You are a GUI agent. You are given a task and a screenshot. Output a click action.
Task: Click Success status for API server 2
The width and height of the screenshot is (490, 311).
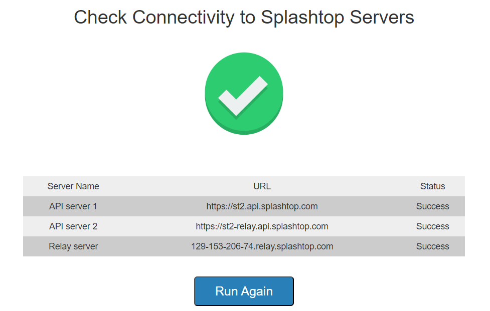[432, 226]
